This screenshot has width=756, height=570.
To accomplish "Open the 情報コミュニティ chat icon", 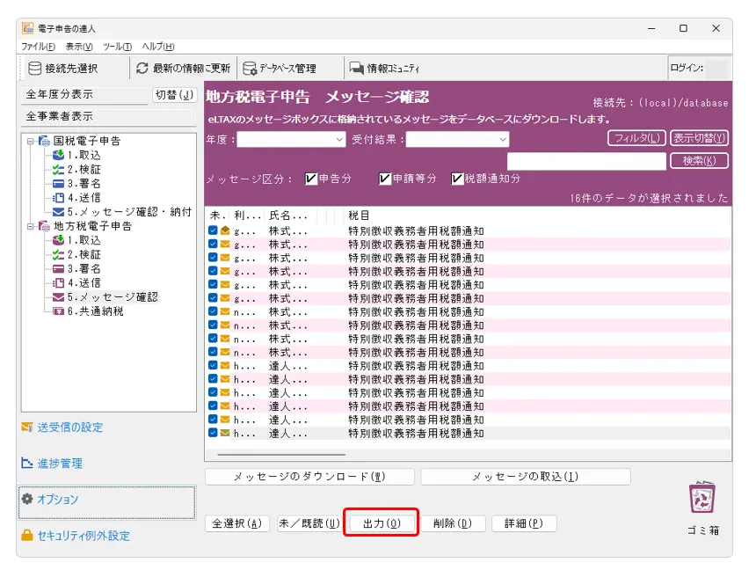I will pyautogui.click(x=356, y=68).
